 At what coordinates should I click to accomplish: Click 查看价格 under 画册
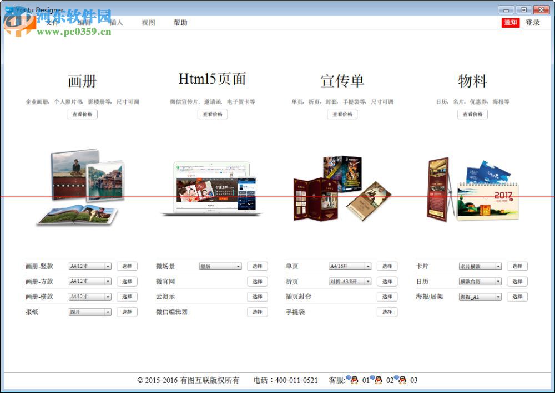click(x=82, y=115)
